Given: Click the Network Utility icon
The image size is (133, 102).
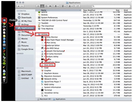Looking at the screenshot, I should tap(42, 79).
